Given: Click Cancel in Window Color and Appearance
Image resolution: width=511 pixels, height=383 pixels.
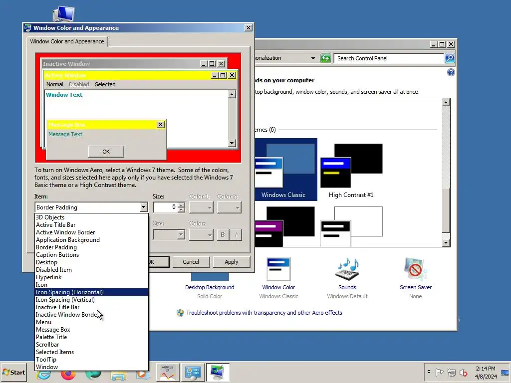Looking at the screenshot, I should point(191,262).
